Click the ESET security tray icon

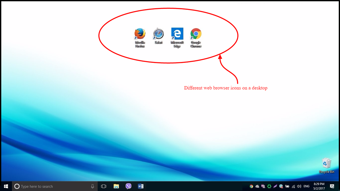[281, 186]
